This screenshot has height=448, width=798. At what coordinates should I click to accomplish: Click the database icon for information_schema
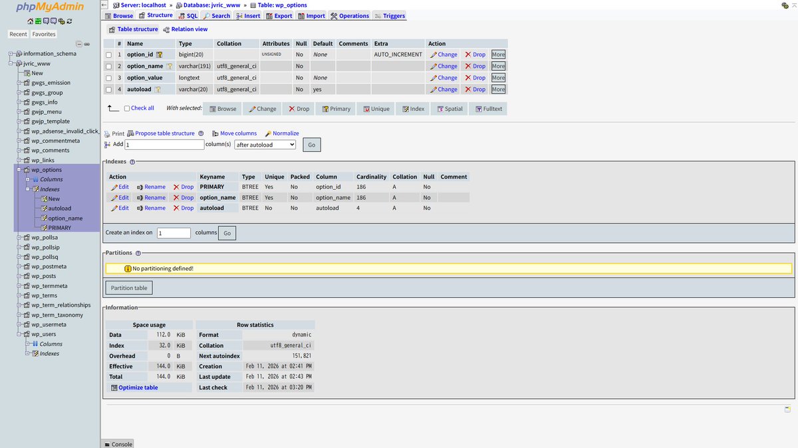coord(19,54)
